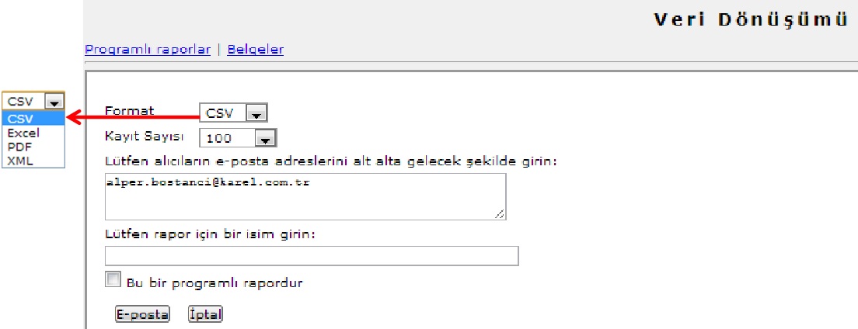Click the arrow on the expanded CSV list header

(54, 102)
